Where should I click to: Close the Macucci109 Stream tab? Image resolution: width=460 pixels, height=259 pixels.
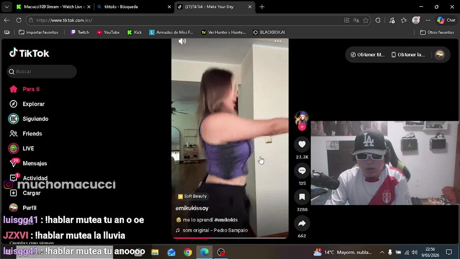tap(89, 7)
